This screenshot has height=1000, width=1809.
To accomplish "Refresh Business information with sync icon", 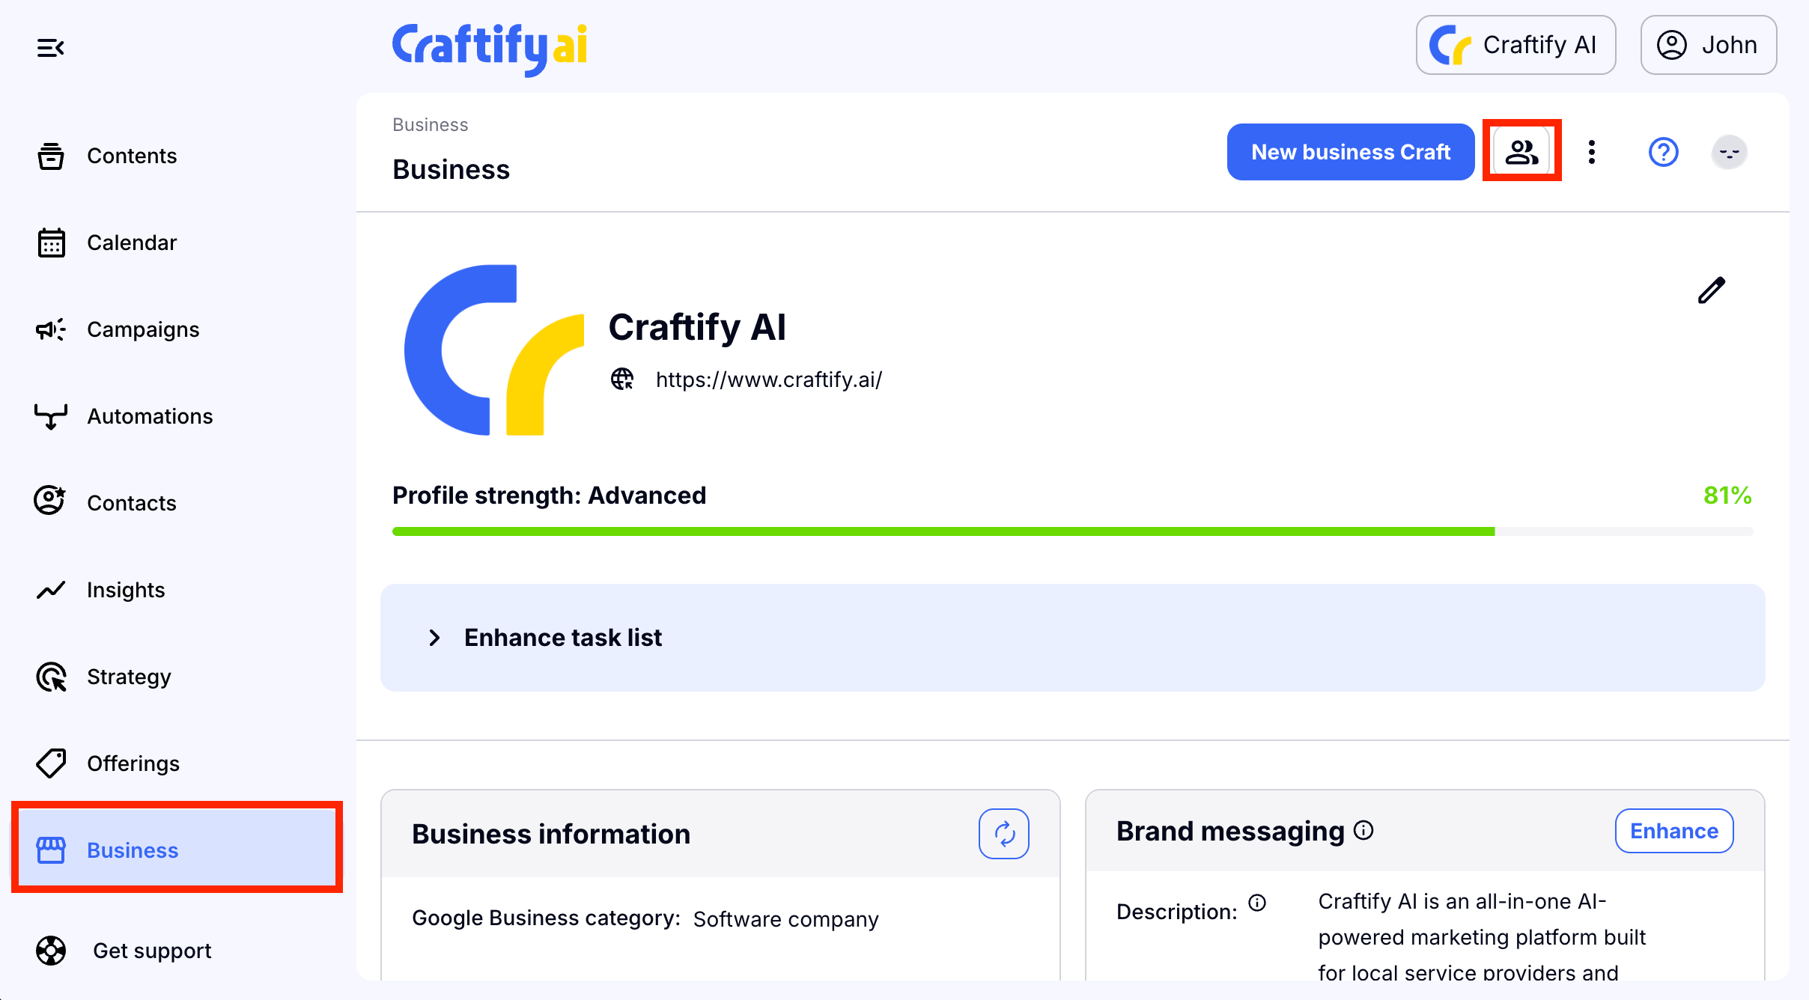I will tap(1003, 833).
